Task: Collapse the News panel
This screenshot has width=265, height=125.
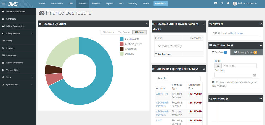Action: click(261, 24)
